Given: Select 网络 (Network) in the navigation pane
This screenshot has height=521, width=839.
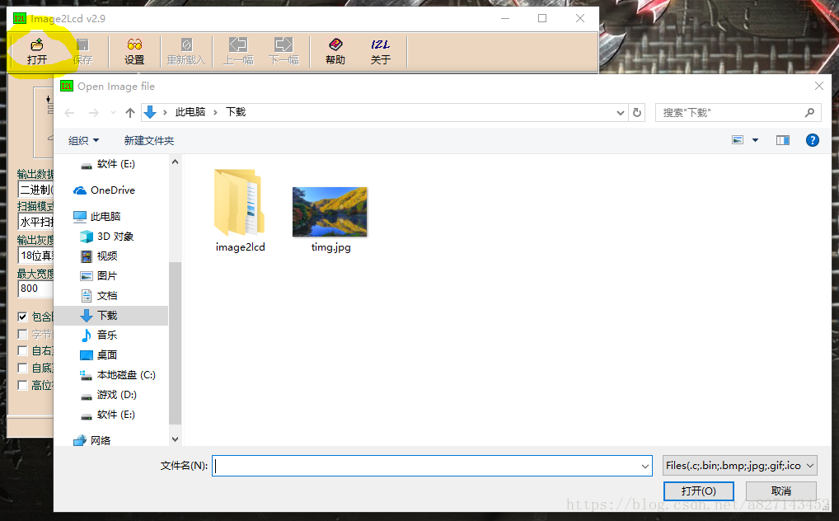Looking at the screenshot, I should click(110, 440).
